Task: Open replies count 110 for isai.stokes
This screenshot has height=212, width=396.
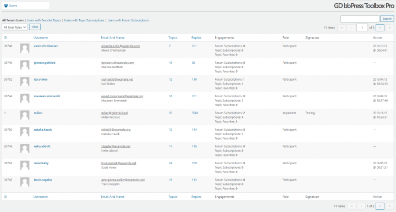Action: tap(194, 80)
